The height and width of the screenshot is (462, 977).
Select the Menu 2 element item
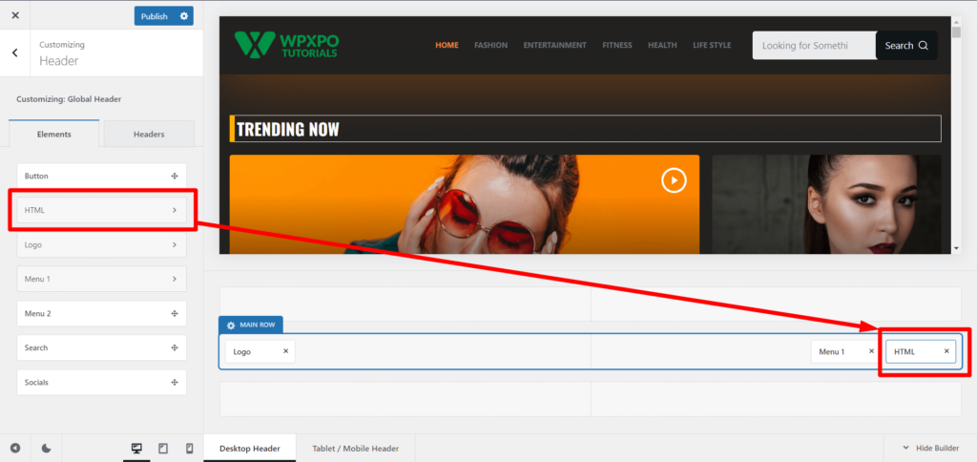click(101, 314)
